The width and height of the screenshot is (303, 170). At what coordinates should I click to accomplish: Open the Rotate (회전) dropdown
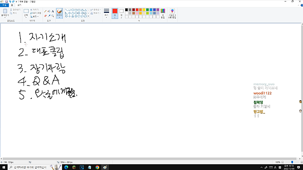[x=34, y=17]
